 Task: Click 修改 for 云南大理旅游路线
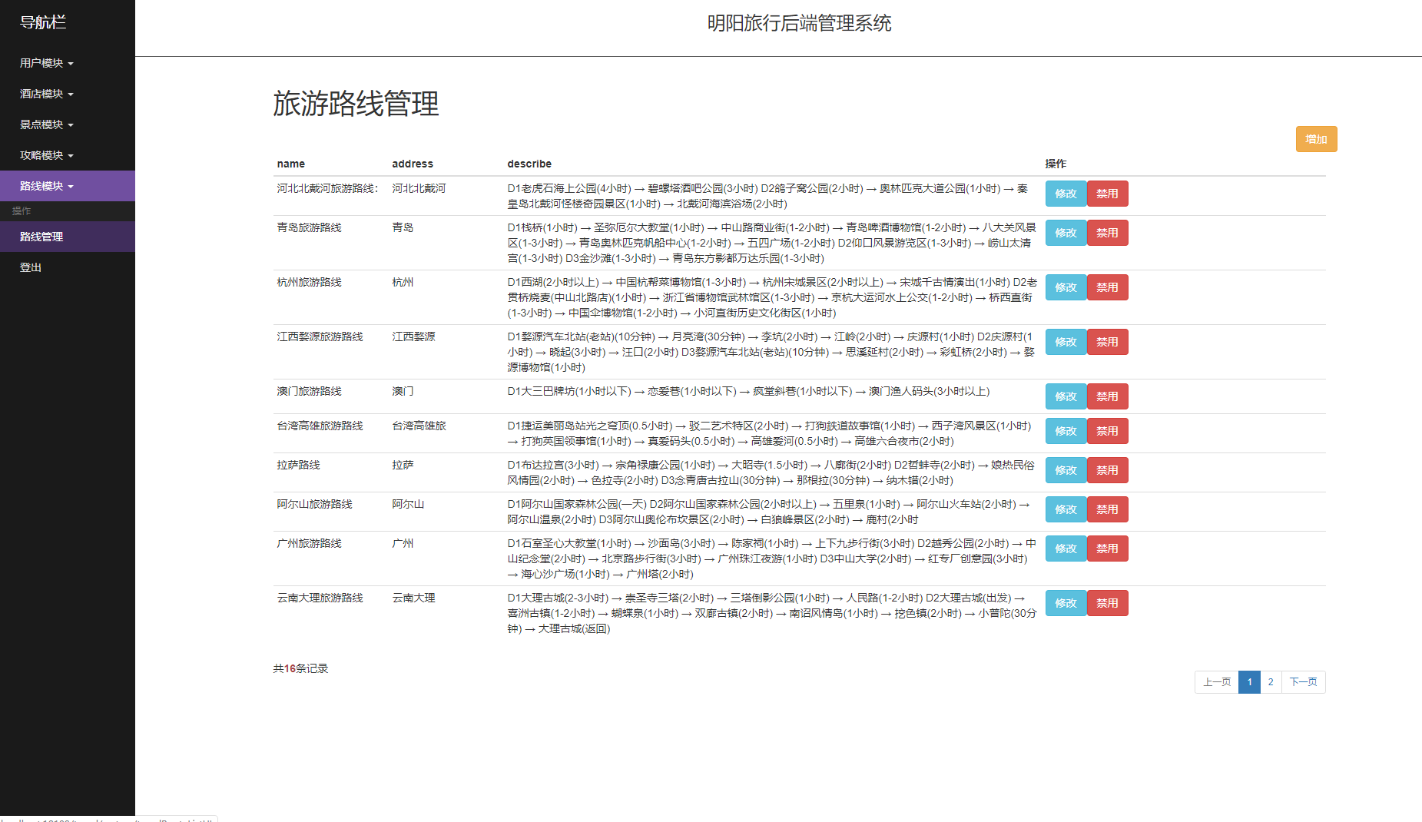point(1066,603)
